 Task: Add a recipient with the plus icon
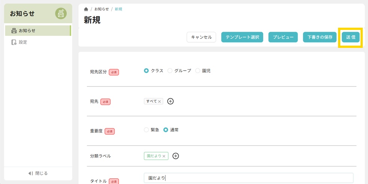(170, 101)
